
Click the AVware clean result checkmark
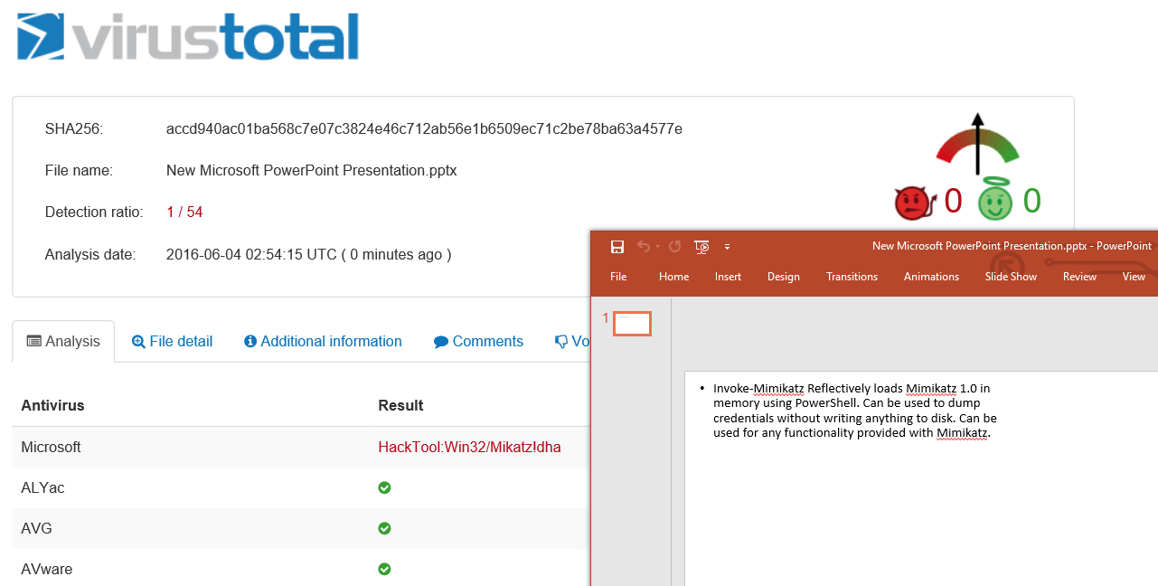384,569
